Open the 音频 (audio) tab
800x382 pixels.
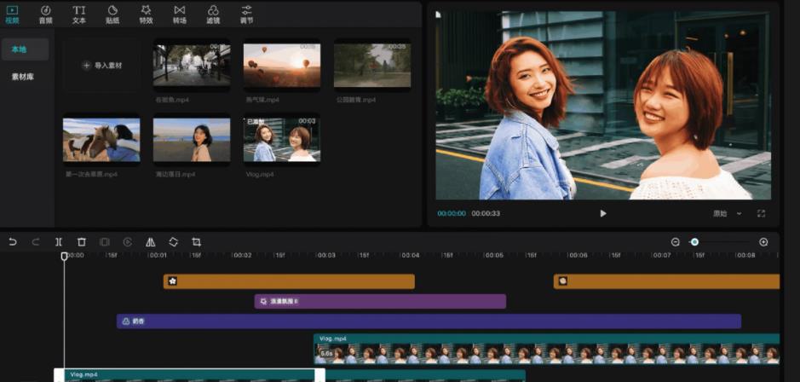coord(45,14)
